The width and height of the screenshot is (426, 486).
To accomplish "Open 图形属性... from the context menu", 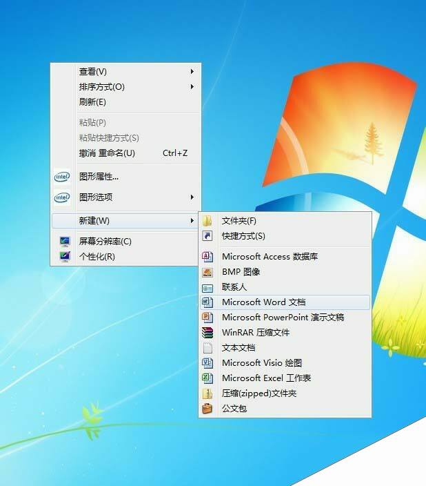I will pyautogui.click(x=125, y=177).
